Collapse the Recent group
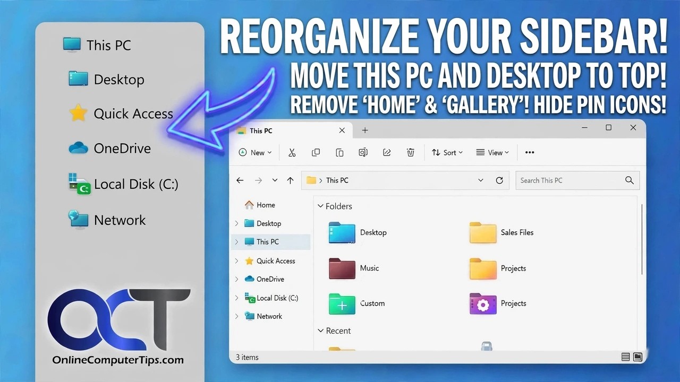 [x=320, y=331]
